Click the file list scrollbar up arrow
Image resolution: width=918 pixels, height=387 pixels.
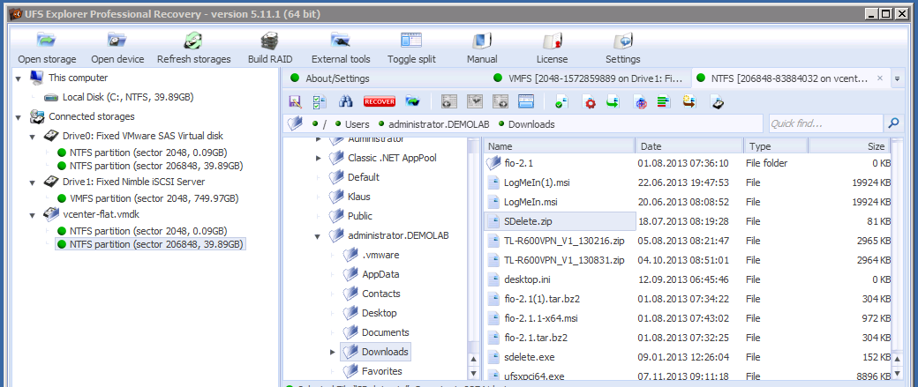point(895,359)
